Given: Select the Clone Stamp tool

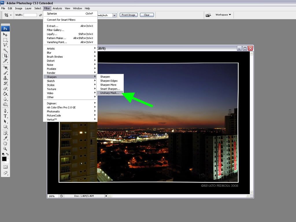Looking at the screenshot, I should (5, 78).
